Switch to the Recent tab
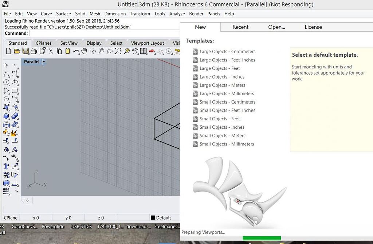Viewport: 373px width, 244px height. [240, 27]
